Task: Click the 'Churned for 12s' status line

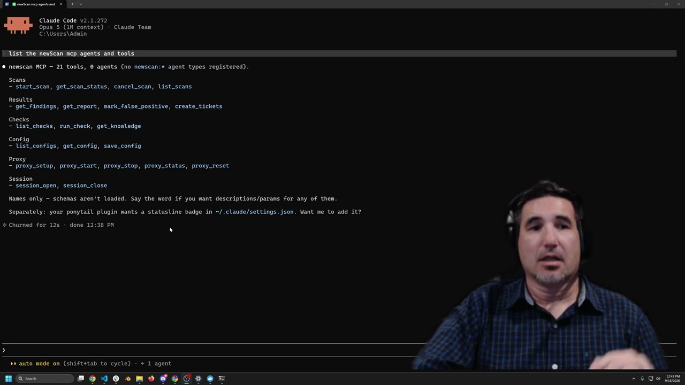Action: click(x=58, y=225)
